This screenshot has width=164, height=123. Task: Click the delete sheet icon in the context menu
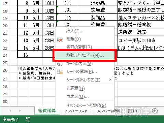[60, 39]
